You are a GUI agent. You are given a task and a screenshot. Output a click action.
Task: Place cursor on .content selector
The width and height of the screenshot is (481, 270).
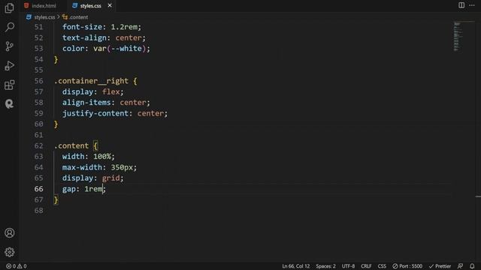tap(71, 146)
